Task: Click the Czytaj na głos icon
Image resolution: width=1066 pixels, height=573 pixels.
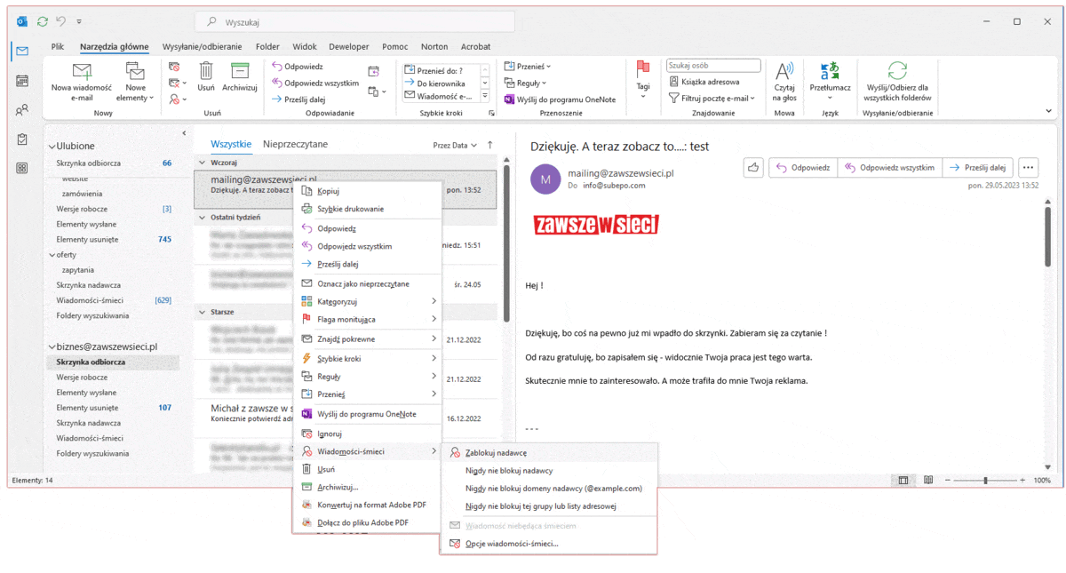Action: (x=784, y=72)
